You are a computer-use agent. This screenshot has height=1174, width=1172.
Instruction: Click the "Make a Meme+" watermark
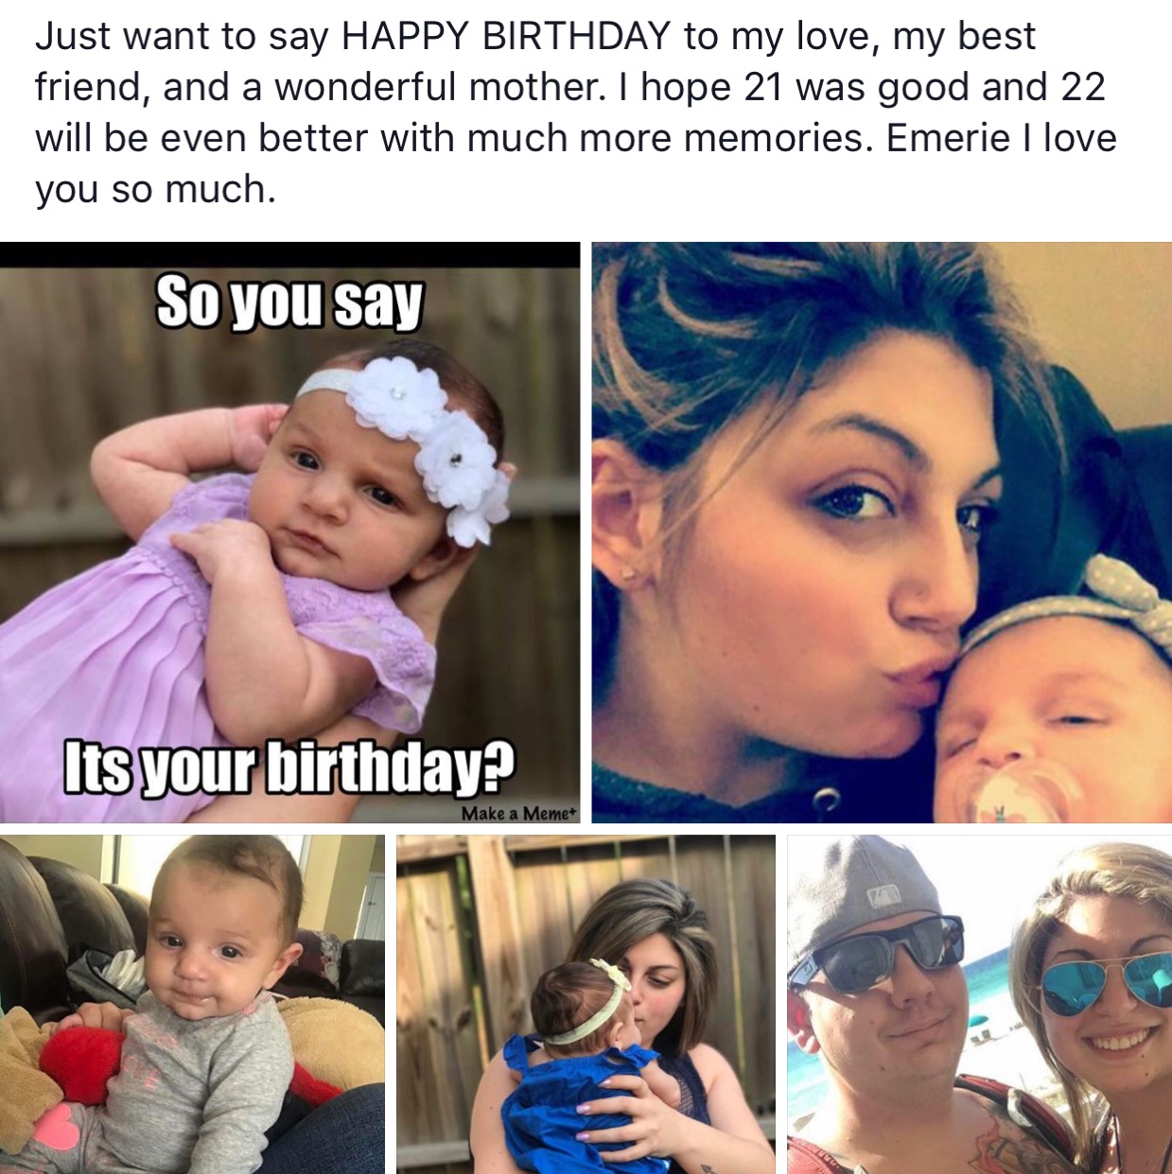click(518, 813)
